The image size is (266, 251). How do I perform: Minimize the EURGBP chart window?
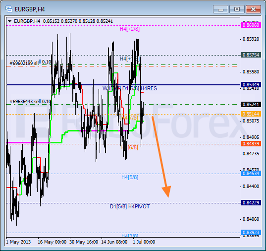click(x=220, y=9)
